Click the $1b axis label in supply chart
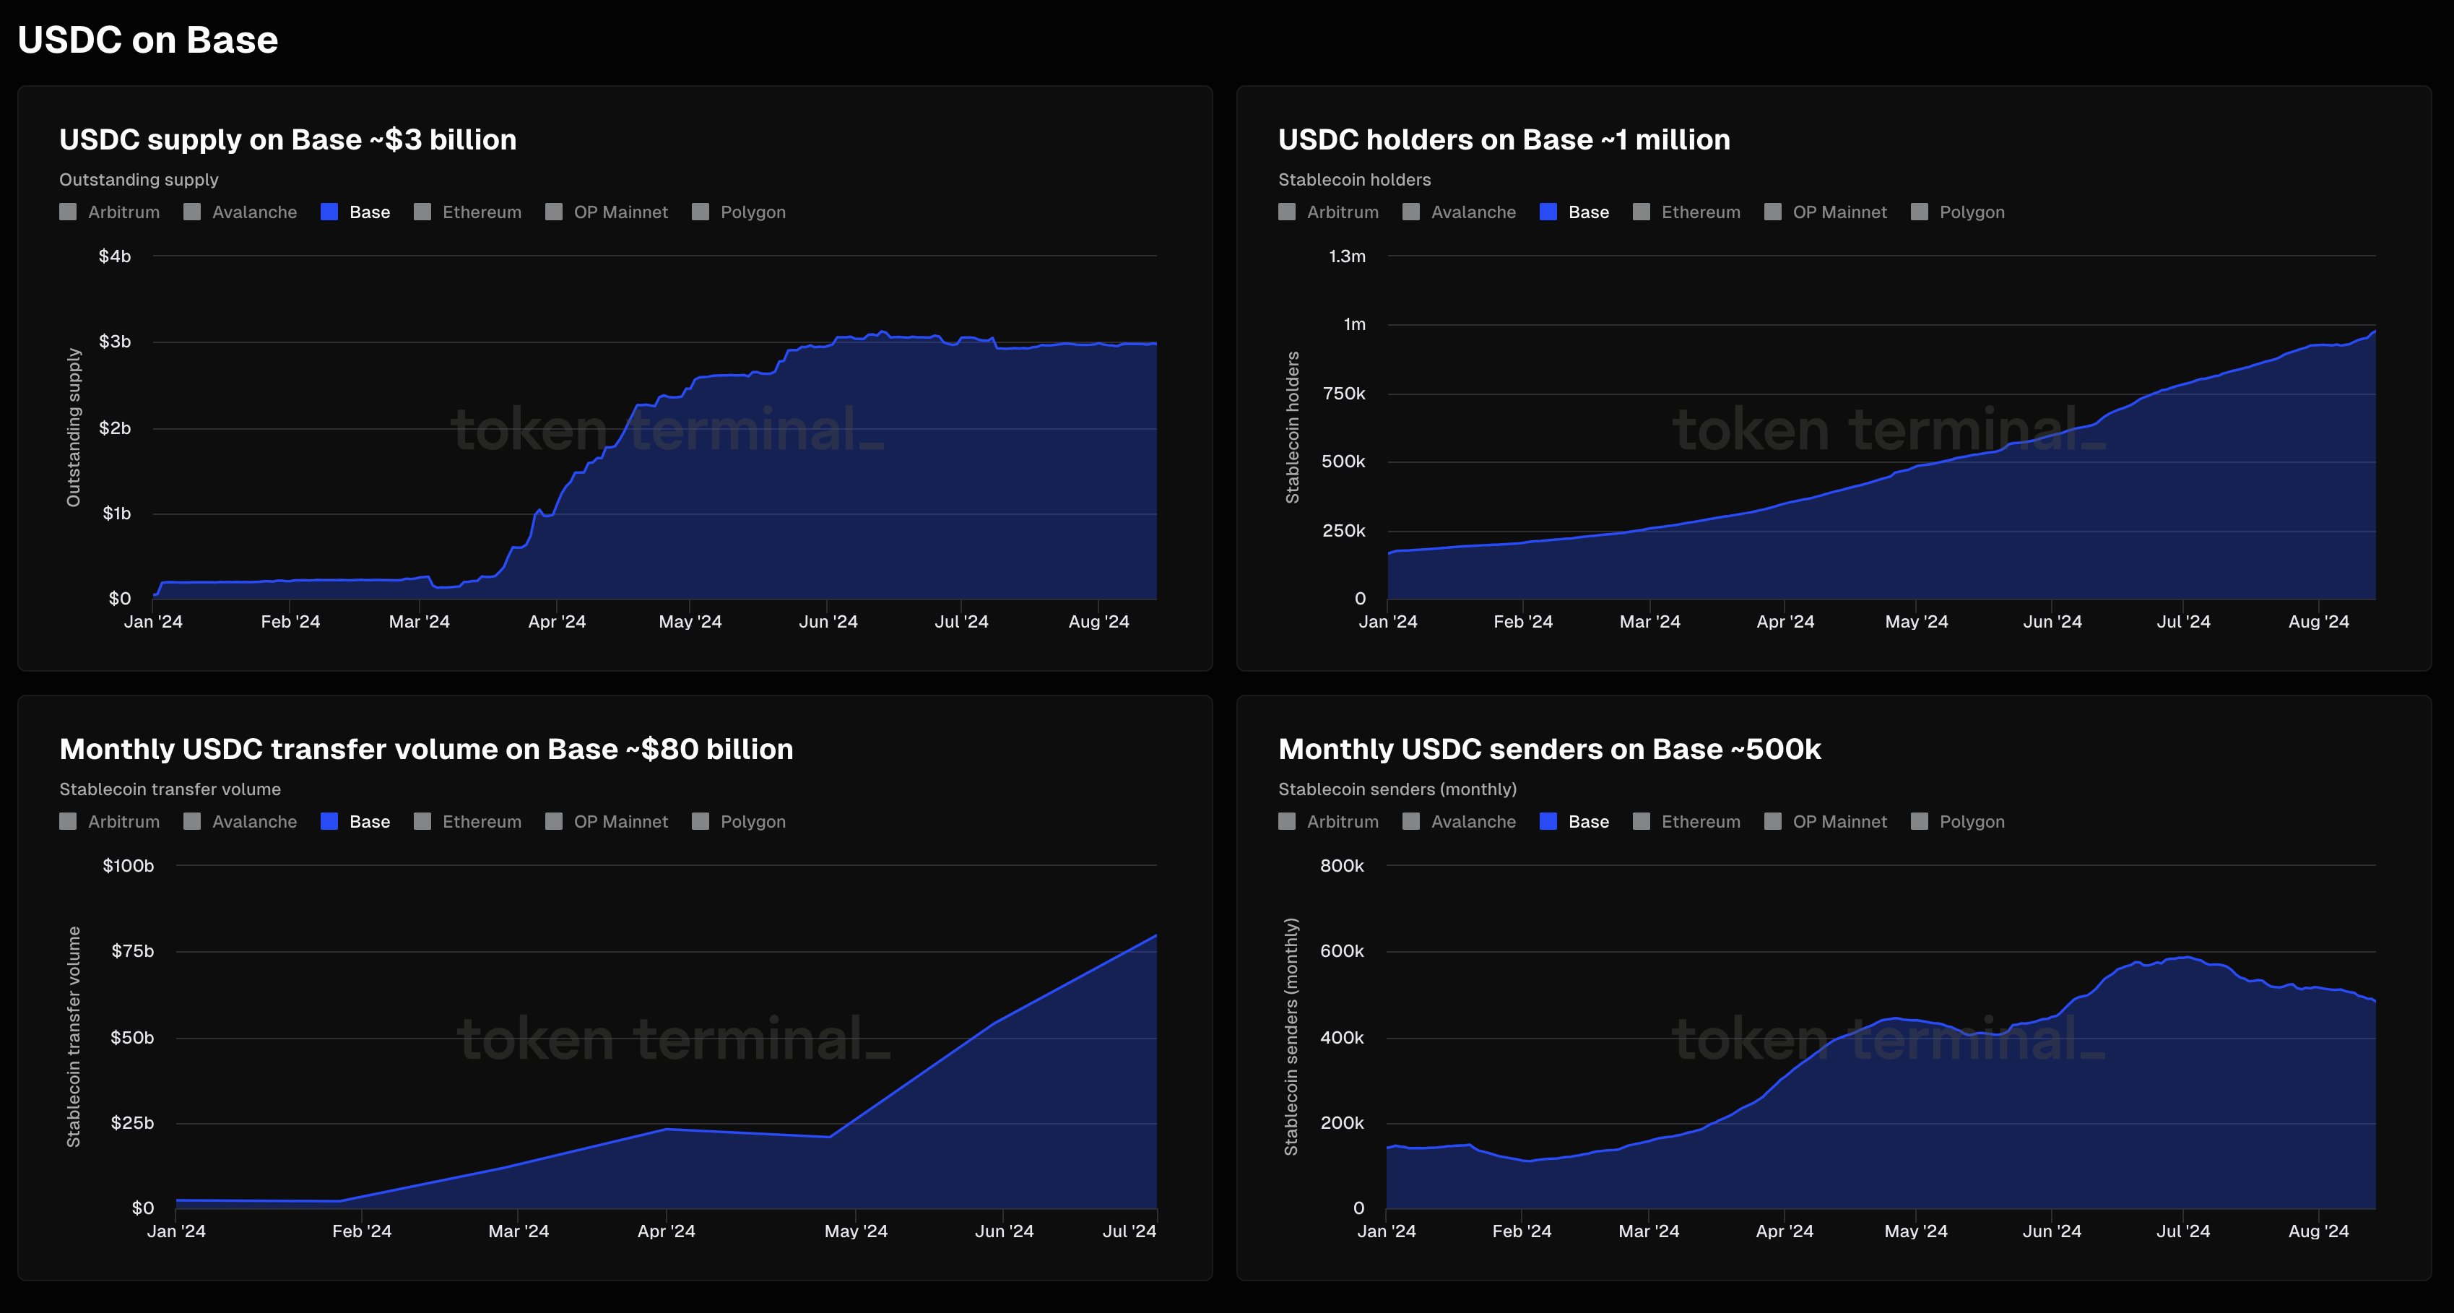 [x=117, y=513]
